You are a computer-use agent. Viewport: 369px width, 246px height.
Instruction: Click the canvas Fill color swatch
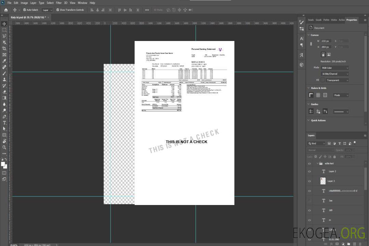pyautogui.click(x=322, y=80)
